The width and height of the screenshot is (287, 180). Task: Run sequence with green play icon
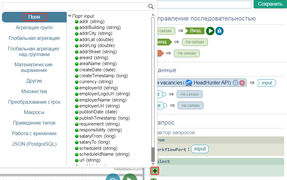(x=210, y=31)
